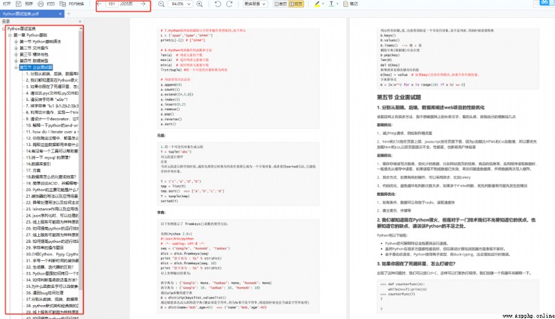Viewport: 555px width, 319px height.
Task: Open outline item 9 about designing a decorator
Action: point(52,119)
